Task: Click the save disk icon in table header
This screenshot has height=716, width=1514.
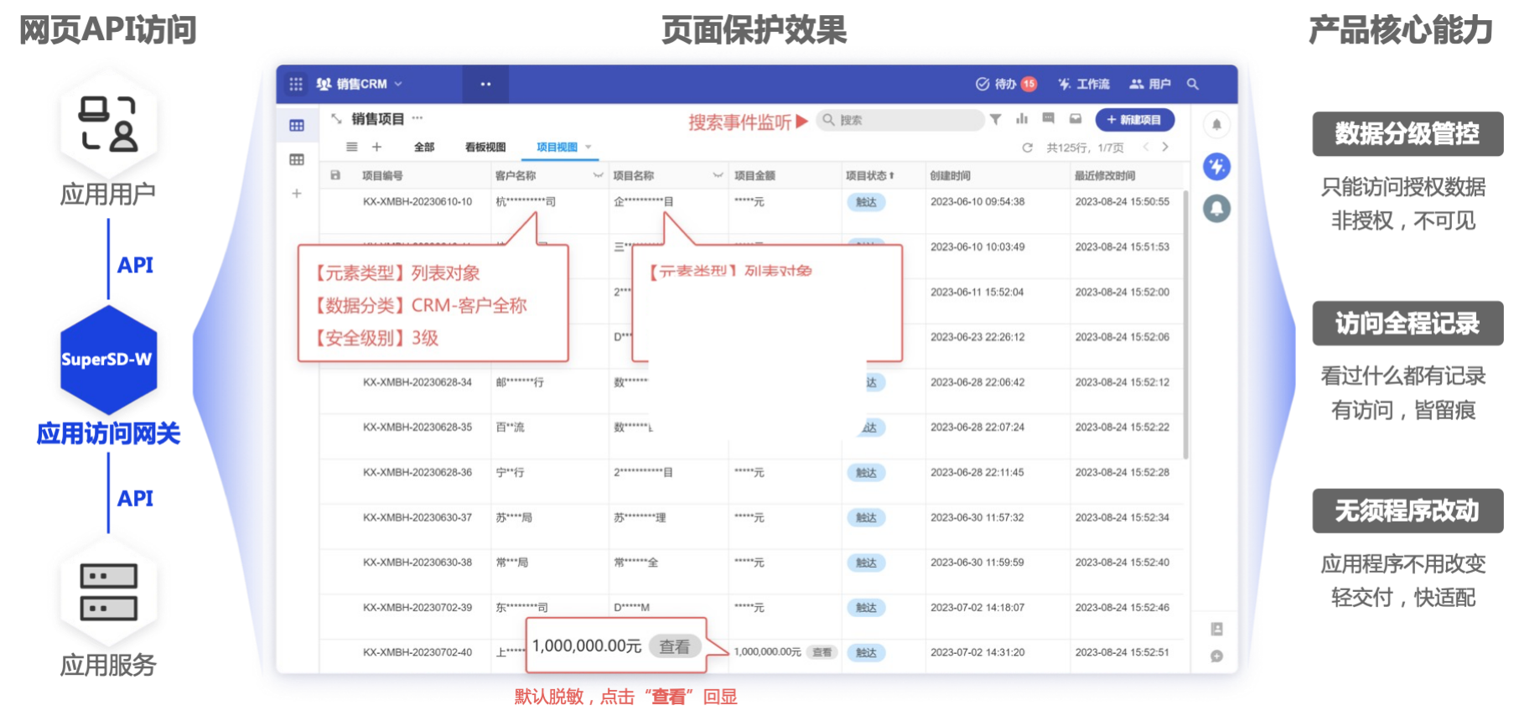Action: click(x=335, y=175)
